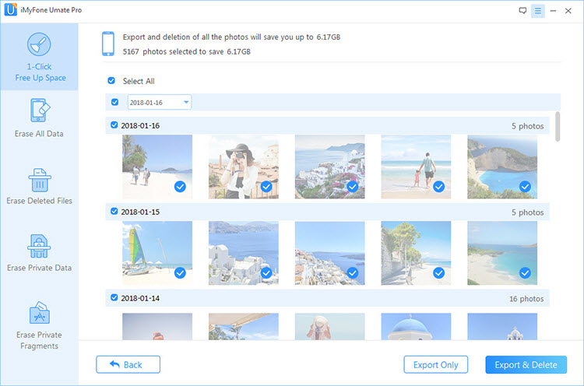Toggle the Select All checkbox
The image size is (584, 386).
point(111,80)
